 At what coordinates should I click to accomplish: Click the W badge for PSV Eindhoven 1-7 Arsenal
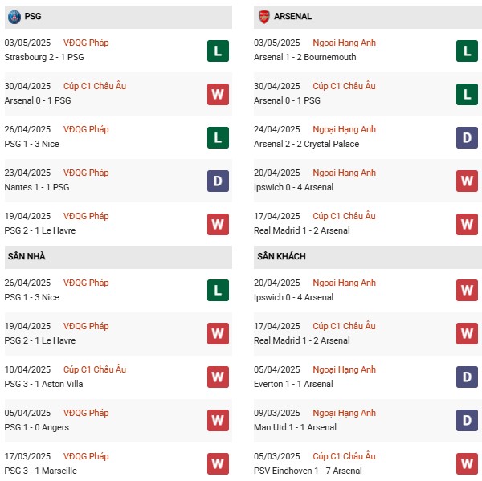[468, 463]
